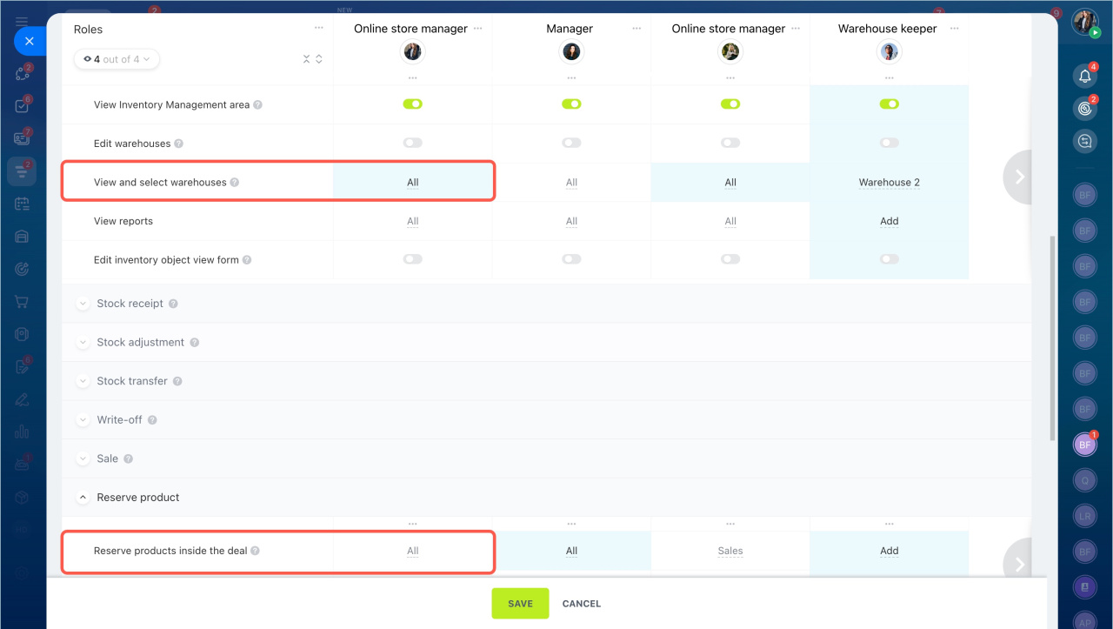Expand the Sale section
The height and width of the screenshot is (629, 1113).
click(x=83, y=458)
